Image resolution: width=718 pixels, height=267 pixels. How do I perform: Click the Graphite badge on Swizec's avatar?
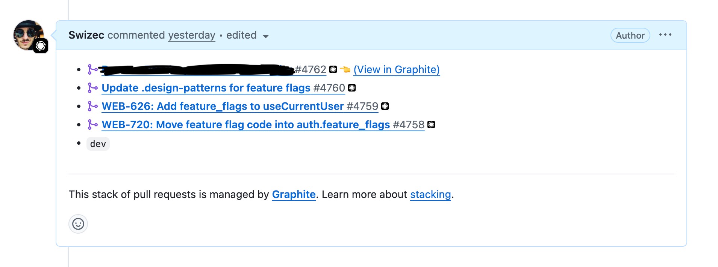41,46
